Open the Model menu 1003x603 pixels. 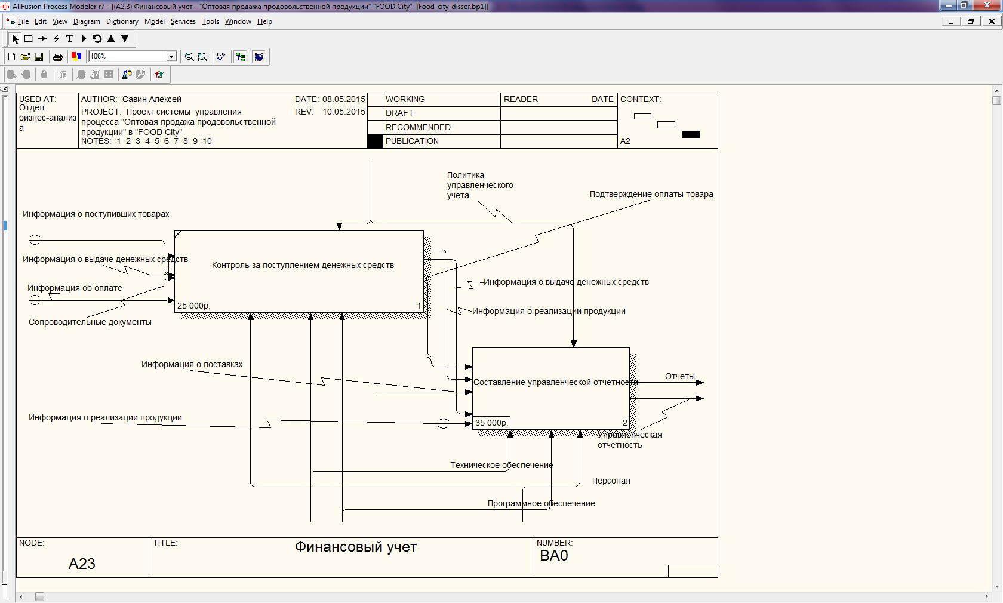[x=154, y=21]
